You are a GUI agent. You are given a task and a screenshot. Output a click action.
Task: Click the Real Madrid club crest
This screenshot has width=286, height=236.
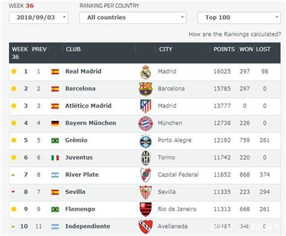[x=145, y=72]
